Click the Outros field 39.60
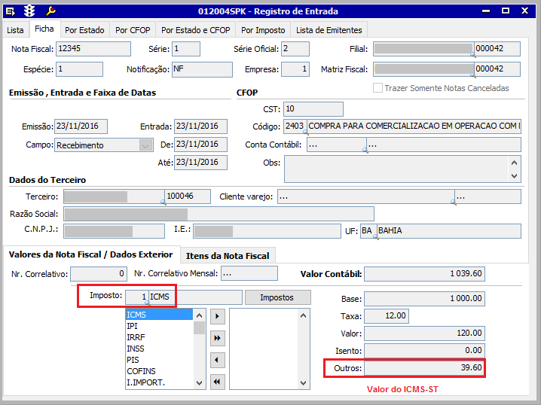Image resolution: width=541 pixels, height=405 pixels. 425,368
